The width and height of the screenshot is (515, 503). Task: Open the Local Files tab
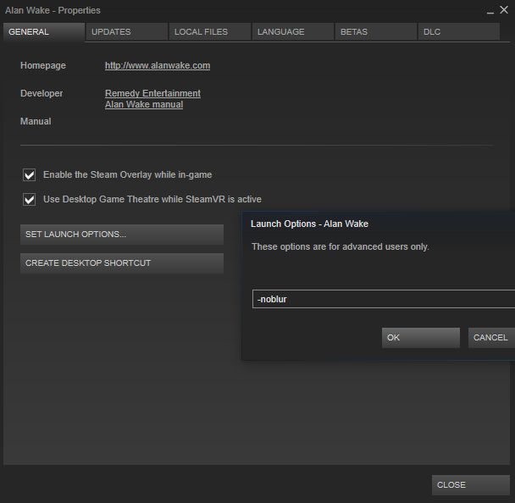coord(210,32)
